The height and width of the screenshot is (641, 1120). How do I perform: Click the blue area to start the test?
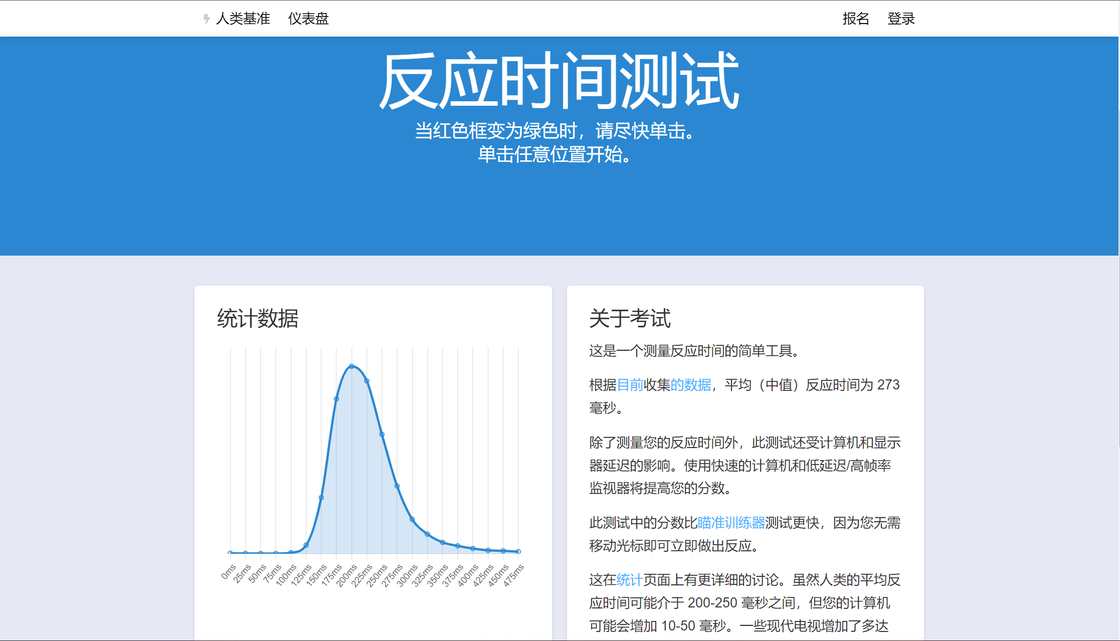tap(559, 210)
